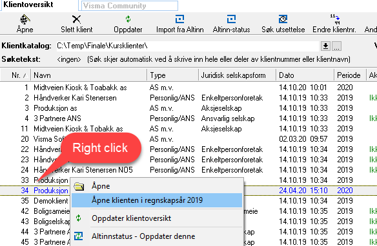Sort by the Type column header

pyautogui.click(x=173, y=75)
